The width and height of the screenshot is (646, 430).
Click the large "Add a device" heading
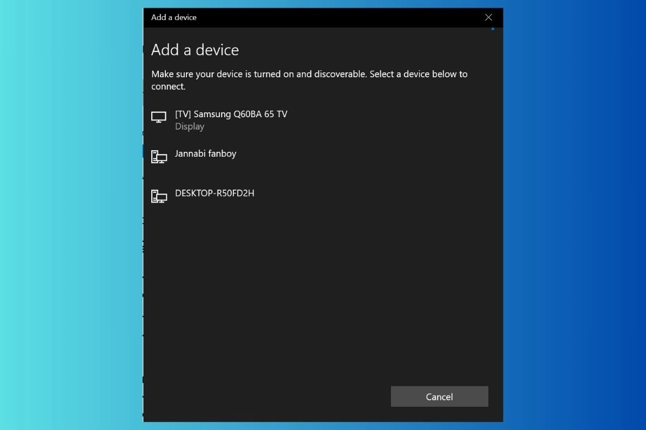[x=195, y=50]
